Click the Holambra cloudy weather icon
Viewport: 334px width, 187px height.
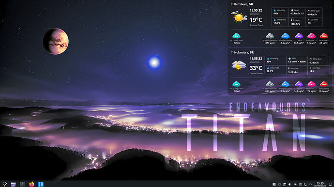click(239, 65)
